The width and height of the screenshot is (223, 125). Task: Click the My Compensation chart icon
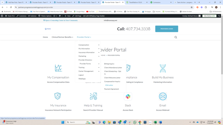tap(58, 68)
